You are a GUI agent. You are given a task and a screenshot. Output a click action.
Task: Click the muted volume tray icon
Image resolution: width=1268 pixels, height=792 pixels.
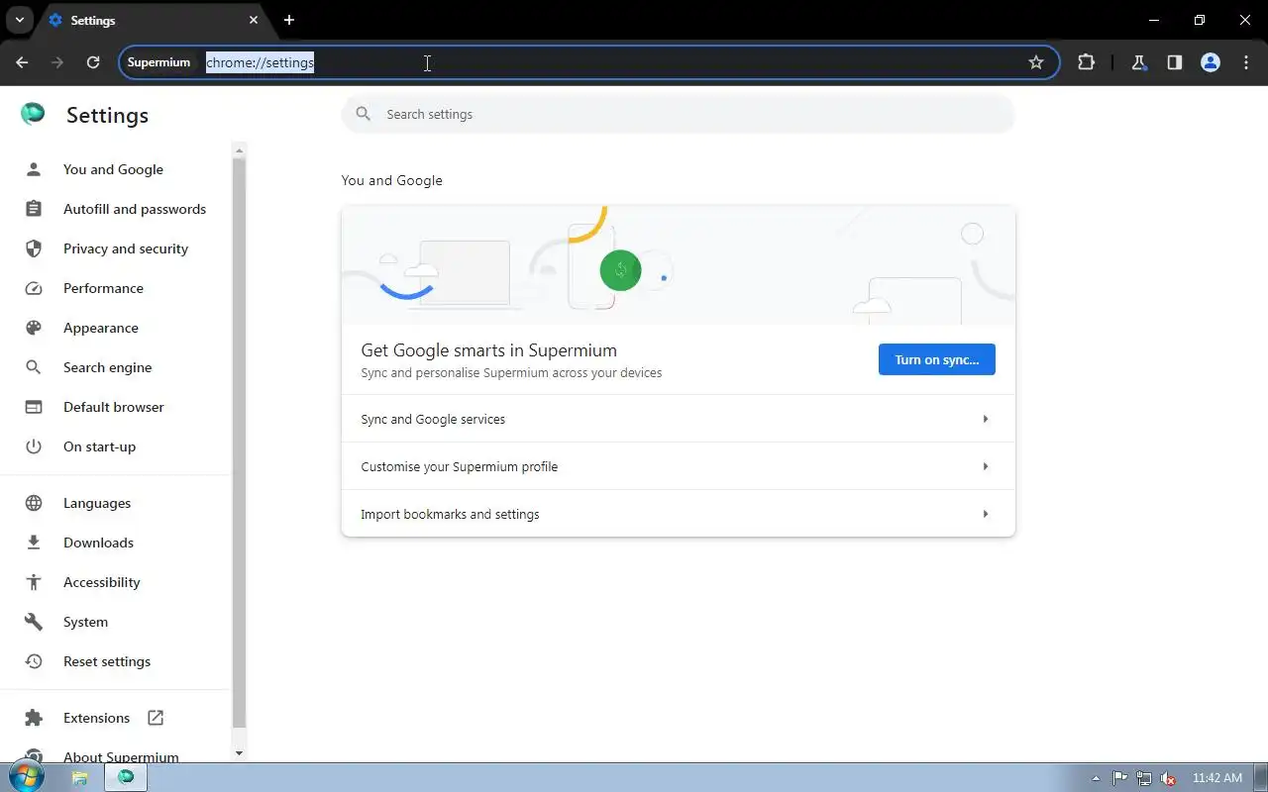(1169, 778)
